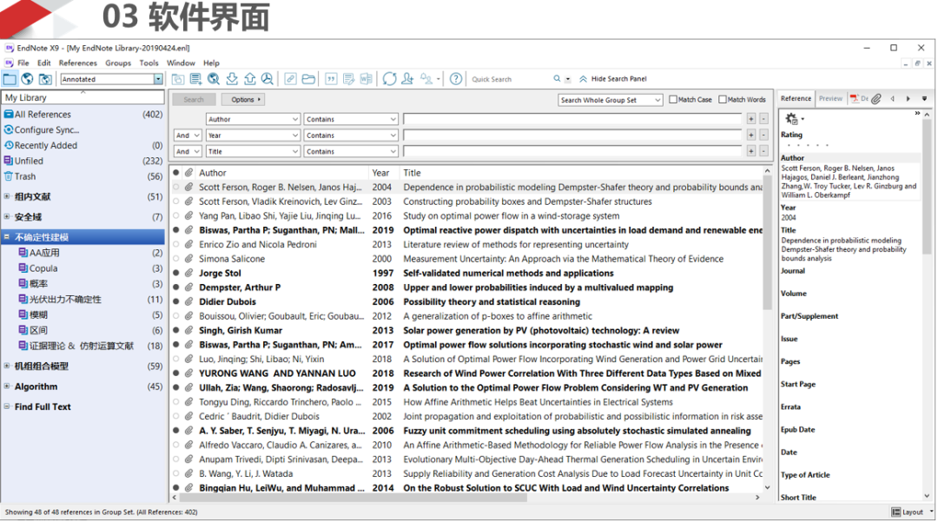
Task: Click the Import download-arrow icon
Action: coord(232,79)
